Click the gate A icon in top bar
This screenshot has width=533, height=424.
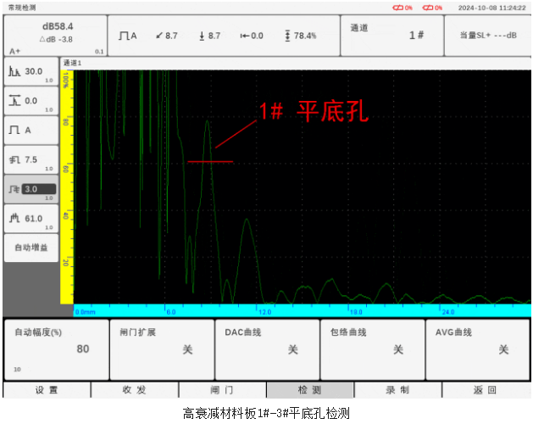(x=127, y=36)
